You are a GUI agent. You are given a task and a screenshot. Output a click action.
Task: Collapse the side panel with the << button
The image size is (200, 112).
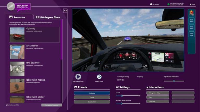(65, 11)
